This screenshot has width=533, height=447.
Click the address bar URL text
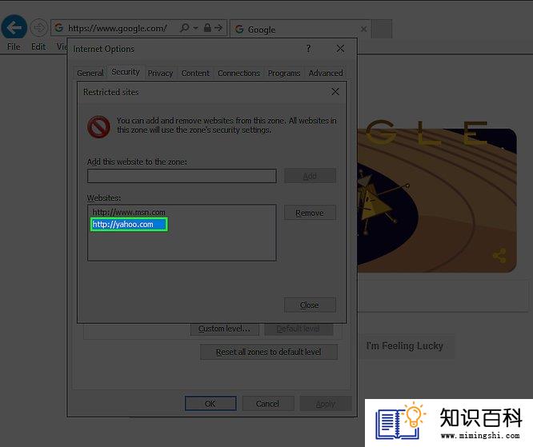point(118,28)
